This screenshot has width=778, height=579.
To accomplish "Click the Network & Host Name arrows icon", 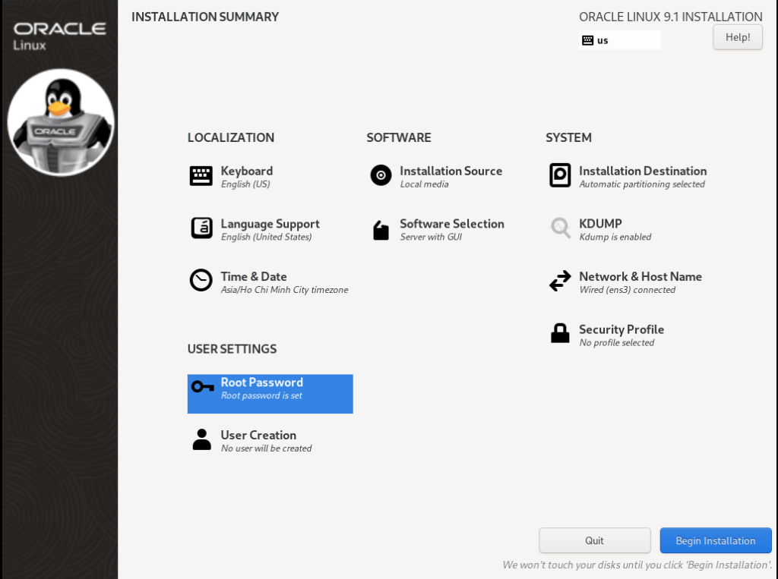I will [560, 282].
